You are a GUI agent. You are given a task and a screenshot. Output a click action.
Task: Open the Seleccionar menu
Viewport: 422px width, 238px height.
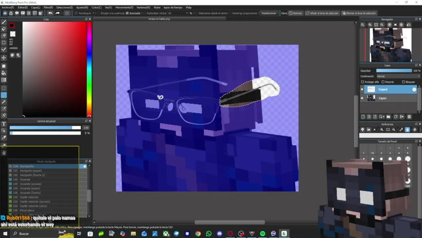64,7
